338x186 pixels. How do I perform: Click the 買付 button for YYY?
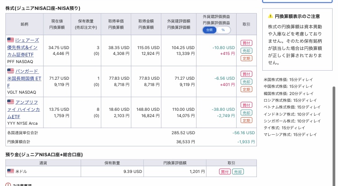tap(247, 105)
